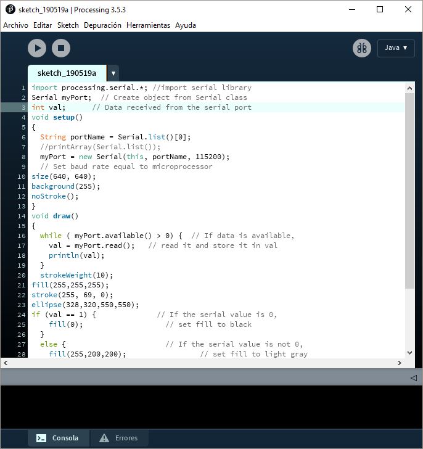Click line number 3 in gutter
Screen dimensions: 423x449
pyautogui.click(x=23, y=108)
